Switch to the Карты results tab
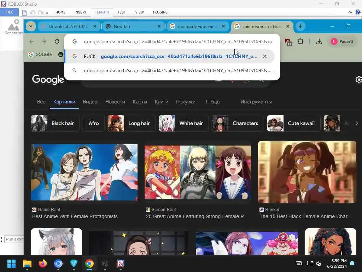The height and width of the screenshot is (272, 362). [x=140, y=102]
